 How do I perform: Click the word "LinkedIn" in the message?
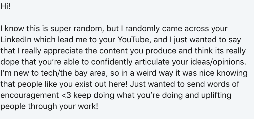tap(16, 40)
